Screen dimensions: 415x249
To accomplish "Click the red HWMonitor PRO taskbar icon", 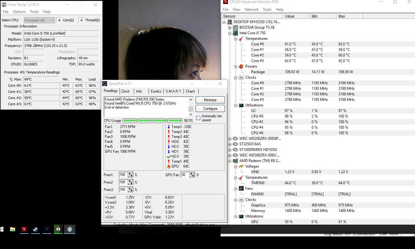I will 24,229.
